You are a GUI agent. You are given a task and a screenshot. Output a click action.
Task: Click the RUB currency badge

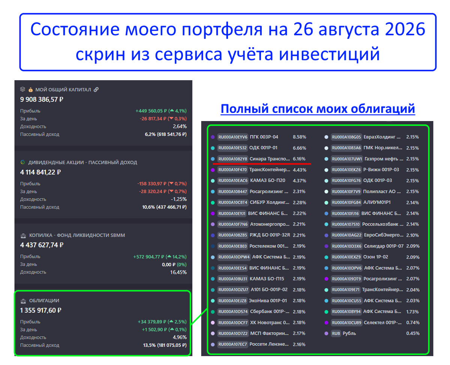(x=336, y=333)
